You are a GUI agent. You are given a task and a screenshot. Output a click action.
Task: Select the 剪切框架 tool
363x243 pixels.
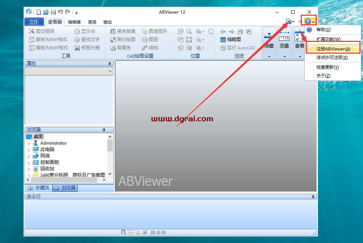[42, 31]
